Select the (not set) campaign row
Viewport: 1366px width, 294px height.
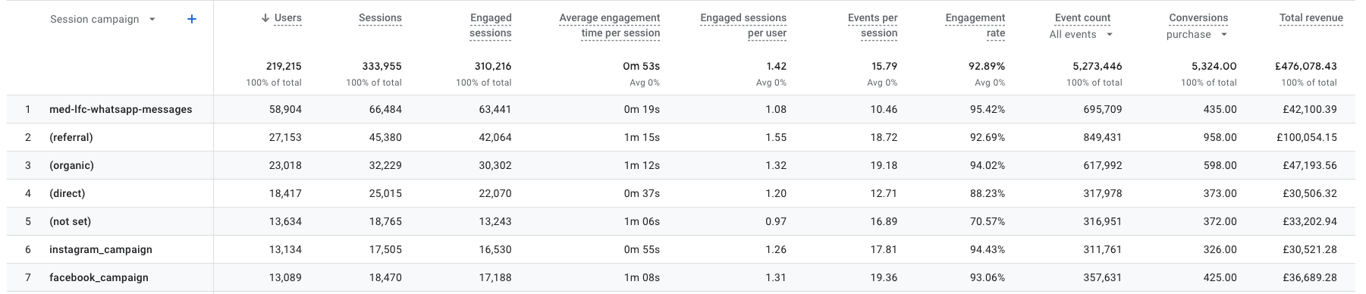click(680, 221)
